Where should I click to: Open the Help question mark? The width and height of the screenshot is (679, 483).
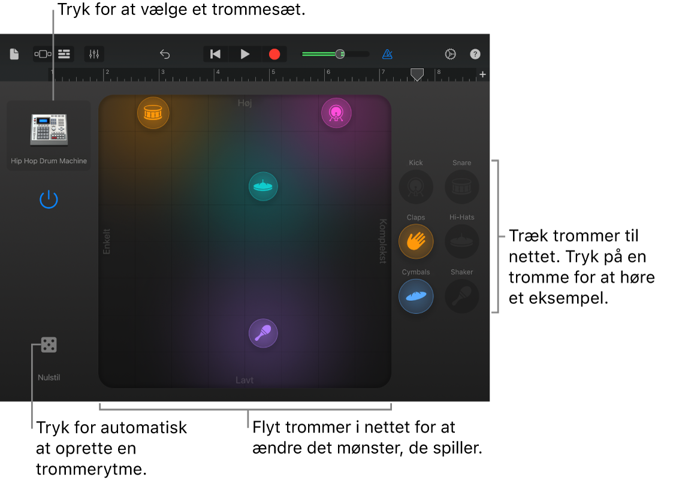pyautogui.click(x=475, y=54)
